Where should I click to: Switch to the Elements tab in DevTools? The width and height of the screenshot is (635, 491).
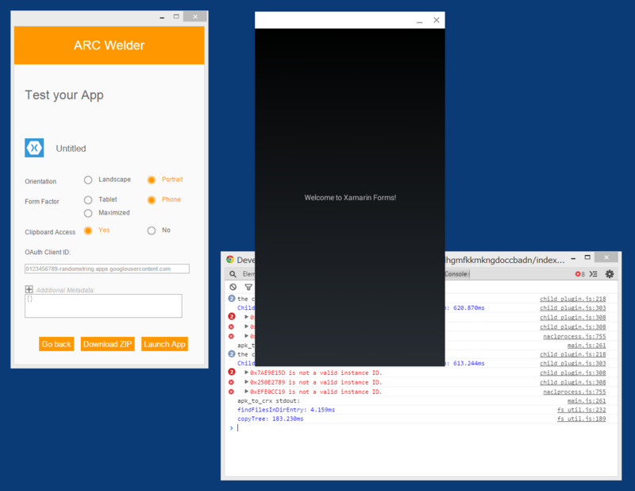tap(248, 274)
